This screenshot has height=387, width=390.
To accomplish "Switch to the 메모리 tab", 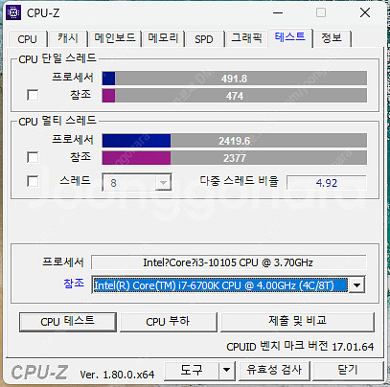I will [163, 39].
